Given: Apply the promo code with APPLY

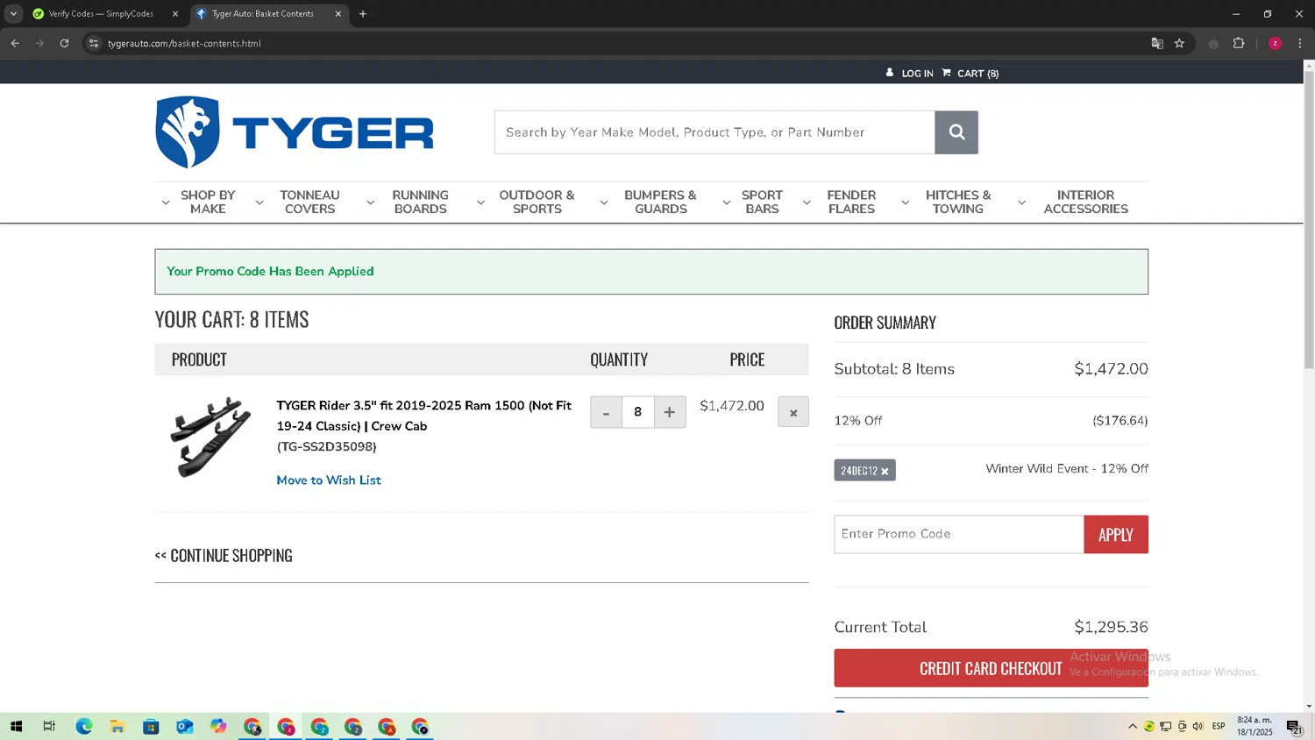Looking at the screenshot, I should coord(1116,535).
